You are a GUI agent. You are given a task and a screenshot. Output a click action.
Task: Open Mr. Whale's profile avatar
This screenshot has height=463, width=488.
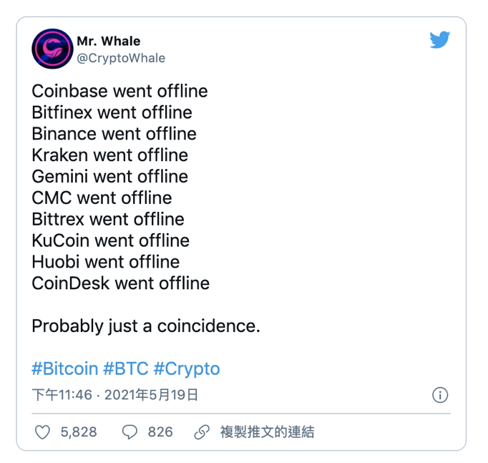(x=52, y=49)
